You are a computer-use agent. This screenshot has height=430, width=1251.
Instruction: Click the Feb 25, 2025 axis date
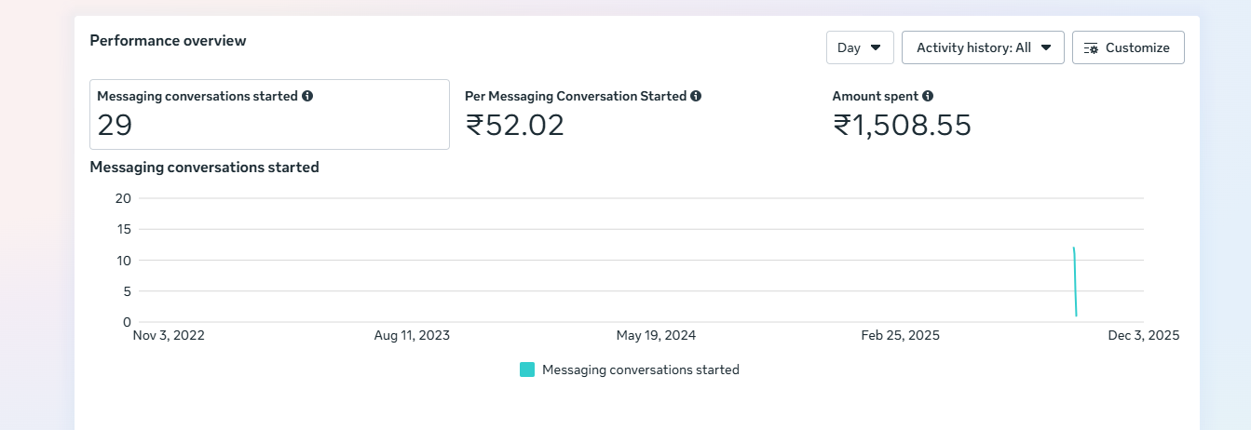[x=900, y=335]
